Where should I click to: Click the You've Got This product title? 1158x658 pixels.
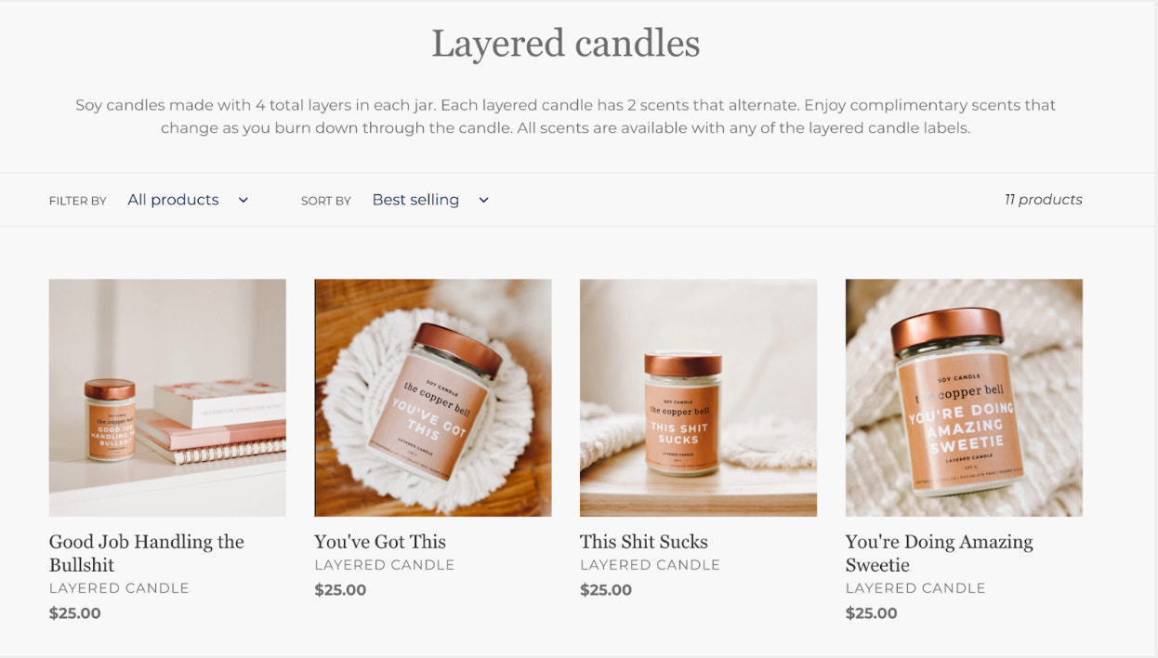(380, 542)
